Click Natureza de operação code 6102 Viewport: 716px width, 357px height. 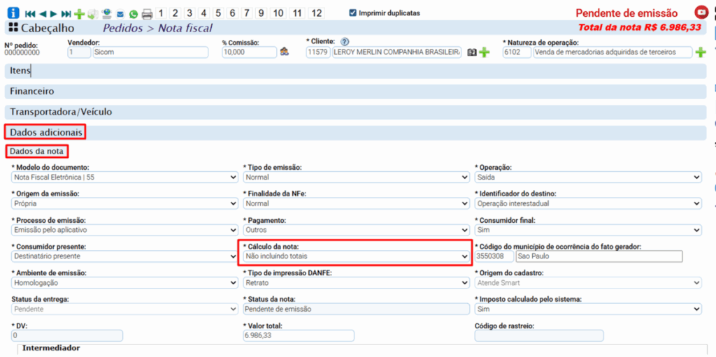tap(517, 52)
